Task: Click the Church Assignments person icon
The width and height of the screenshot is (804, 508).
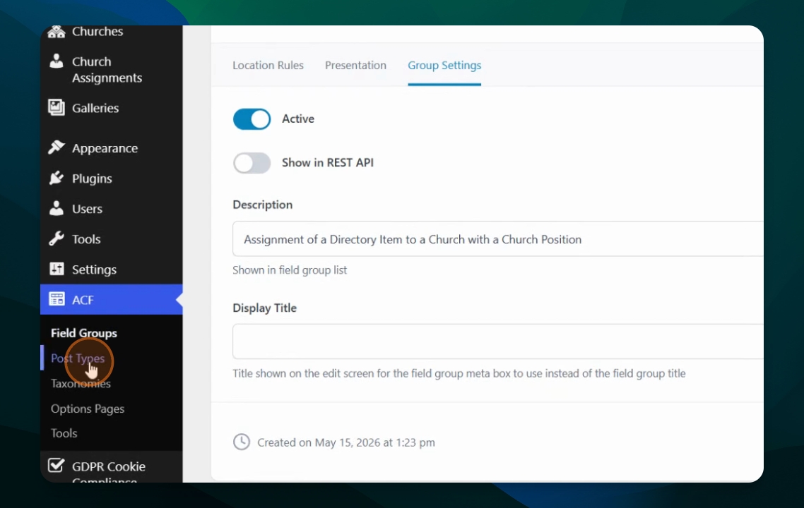Action: [57, 61]
